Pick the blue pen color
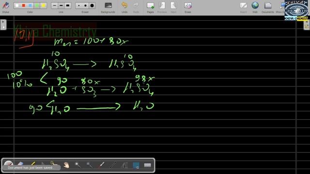 tap(30, 5)
